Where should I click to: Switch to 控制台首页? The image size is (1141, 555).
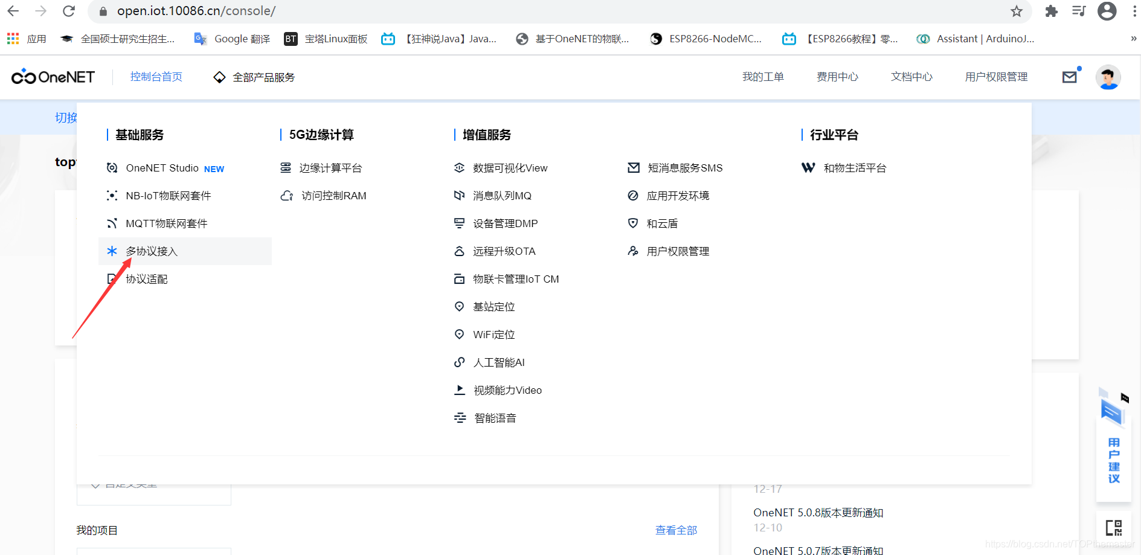click(x=155, y=76)
